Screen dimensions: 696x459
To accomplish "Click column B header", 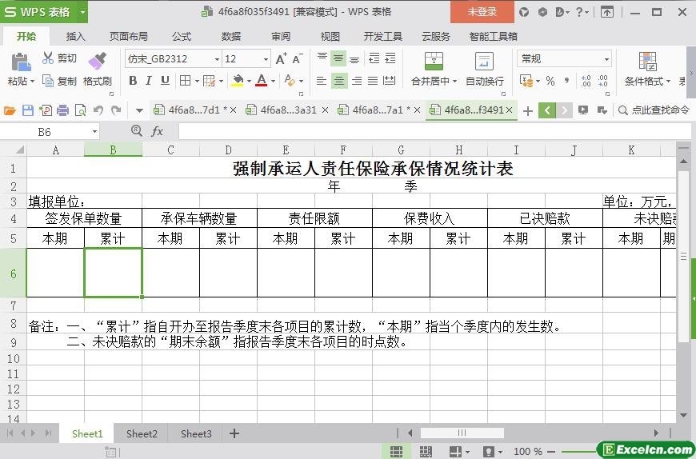I will tap(113, 150).
